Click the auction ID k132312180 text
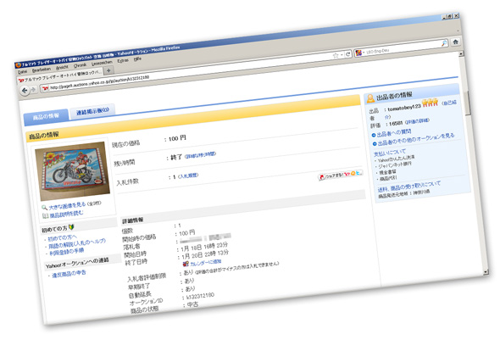 coord(200,296)
